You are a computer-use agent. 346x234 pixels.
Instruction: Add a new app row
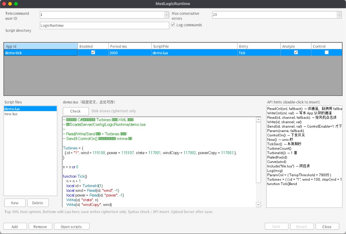click(15, 227)
